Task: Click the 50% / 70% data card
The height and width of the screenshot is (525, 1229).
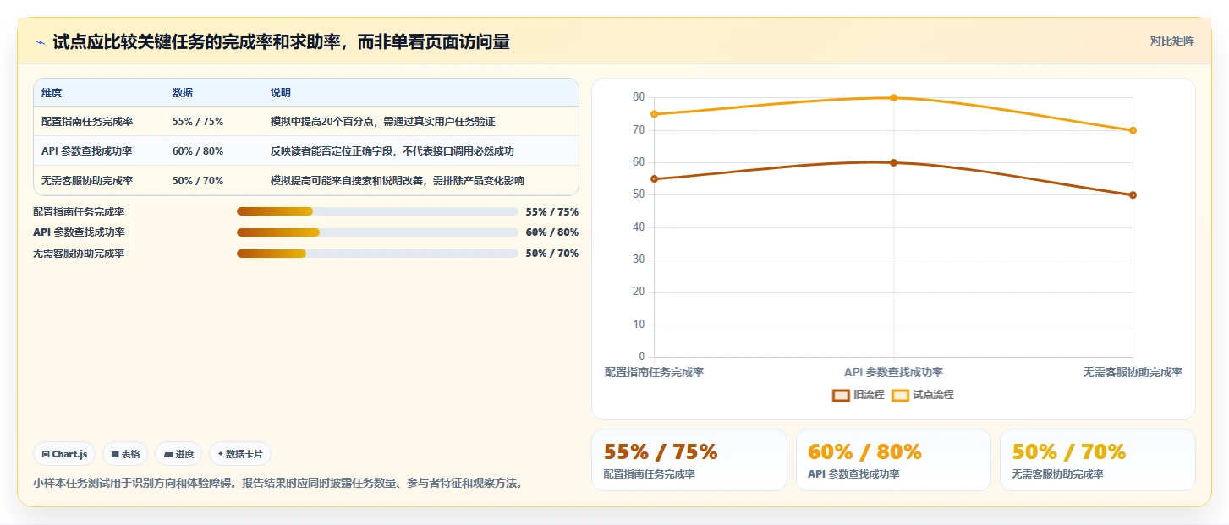Action: tap(1098, 460)
